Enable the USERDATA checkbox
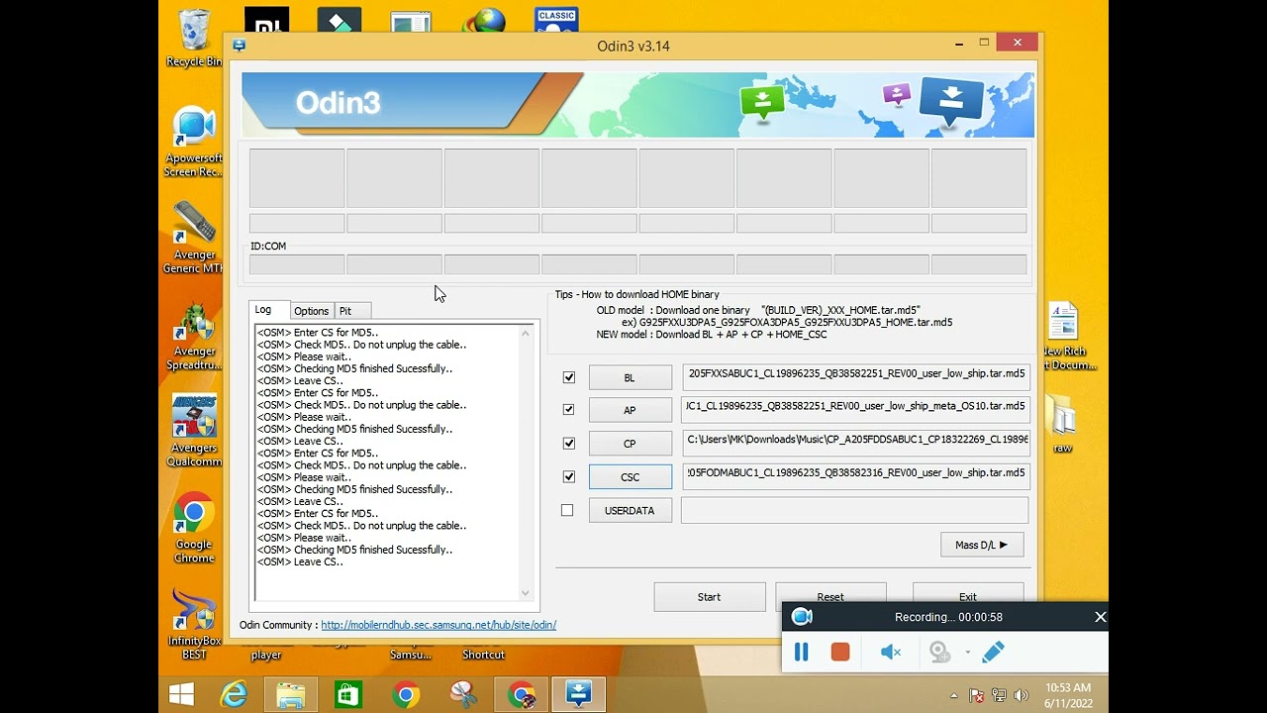 (x=567, y=510)
